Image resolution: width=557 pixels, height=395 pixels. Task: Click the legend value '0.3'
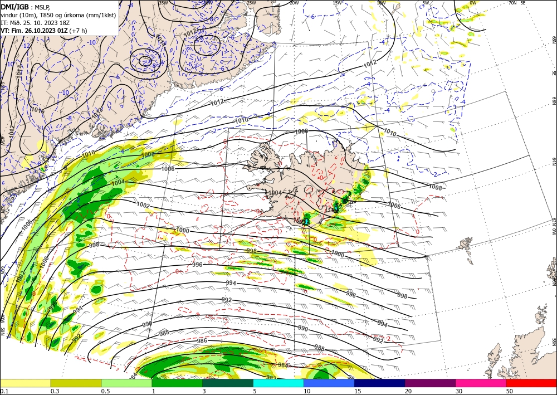tap(55, 391)
